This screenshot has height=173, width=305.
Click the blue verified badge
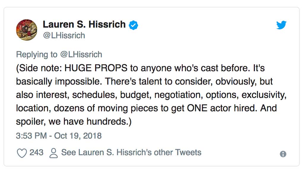click(134, 25)
